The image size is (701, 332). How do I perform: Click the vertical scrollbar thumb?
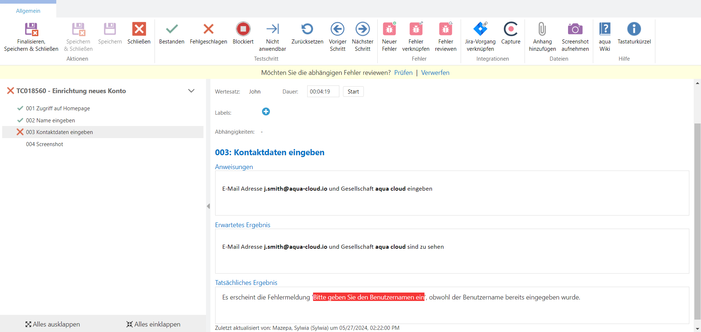pos(697,219)
